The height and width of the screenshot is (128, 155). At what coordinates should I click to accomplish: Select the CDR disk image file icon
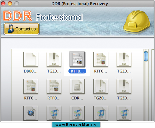[77, 86]
